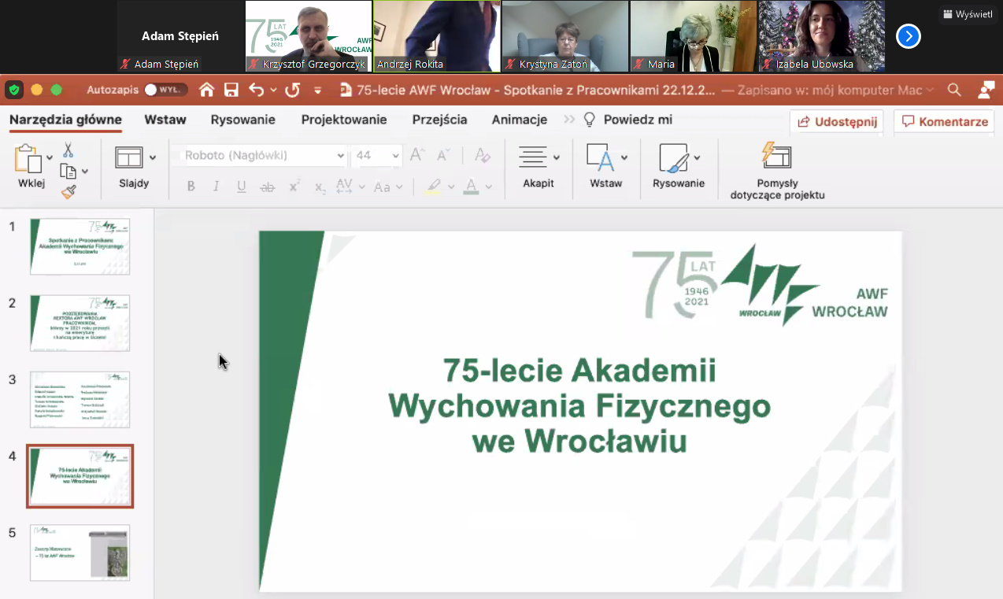Open the Akapit paragraph options
The height and width of the screenshot is (599, 1003).
[539, 166]
